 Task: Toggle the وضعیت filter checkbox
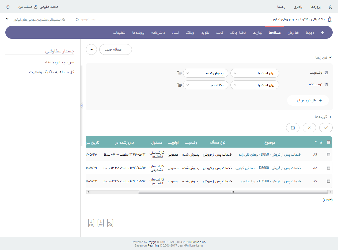(x=326, y=73)
